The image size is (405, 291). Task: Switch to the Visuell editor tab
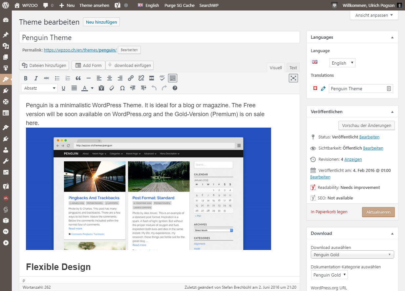(276, 68)
